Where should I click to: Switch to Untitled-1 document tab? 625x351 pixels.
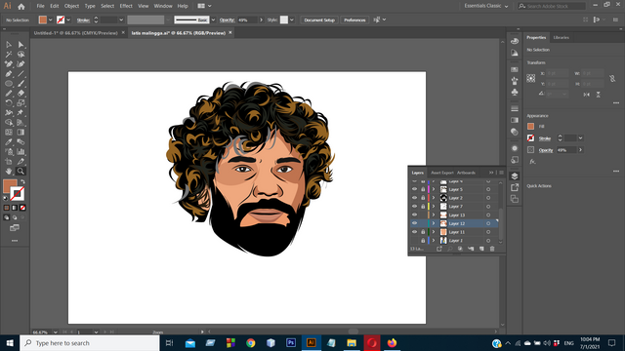point(76,33)
